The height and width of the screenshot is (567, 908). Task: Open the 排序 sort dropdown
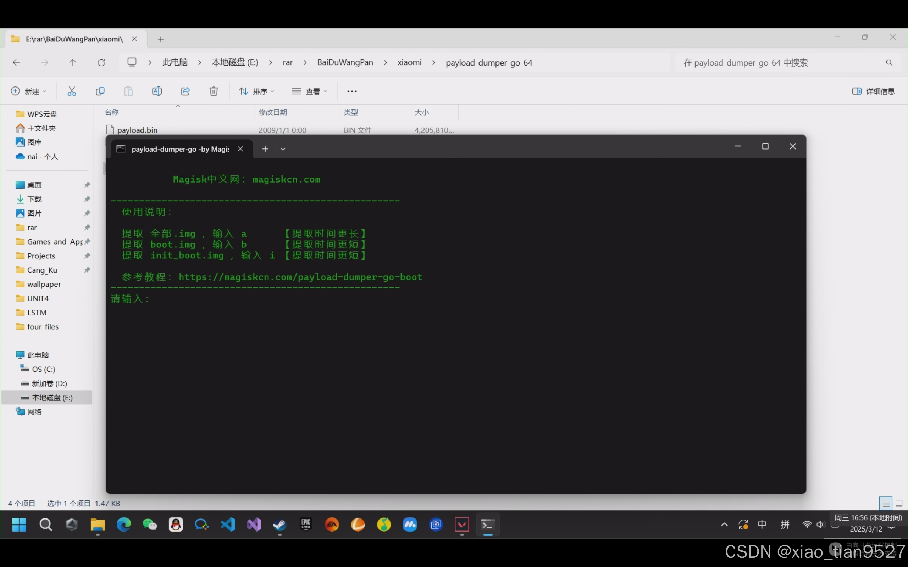point(257,91)
